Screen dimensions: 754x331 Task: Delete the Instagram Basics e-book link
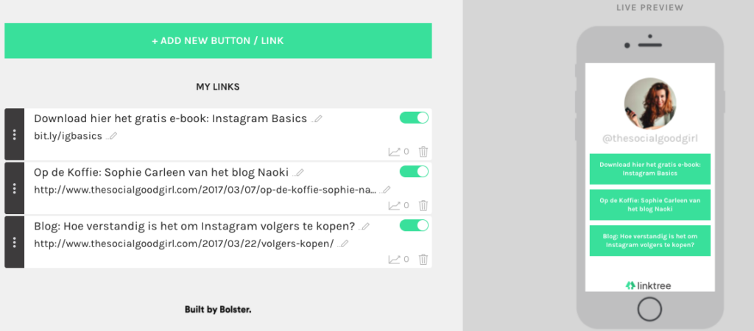(423, 152)
